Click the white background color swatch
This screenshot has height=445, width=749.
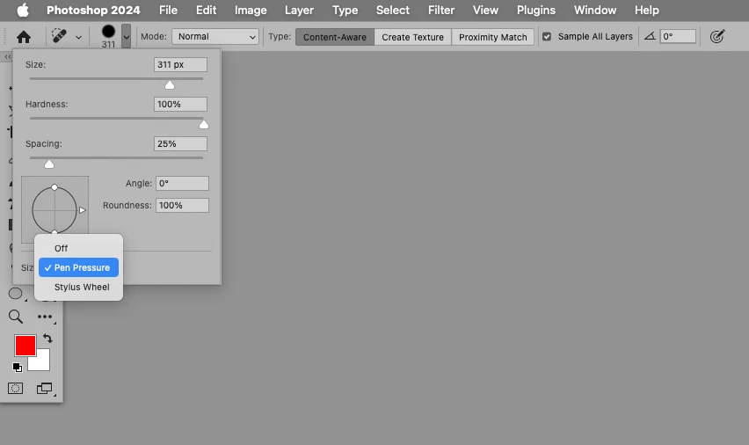[43, 363]
